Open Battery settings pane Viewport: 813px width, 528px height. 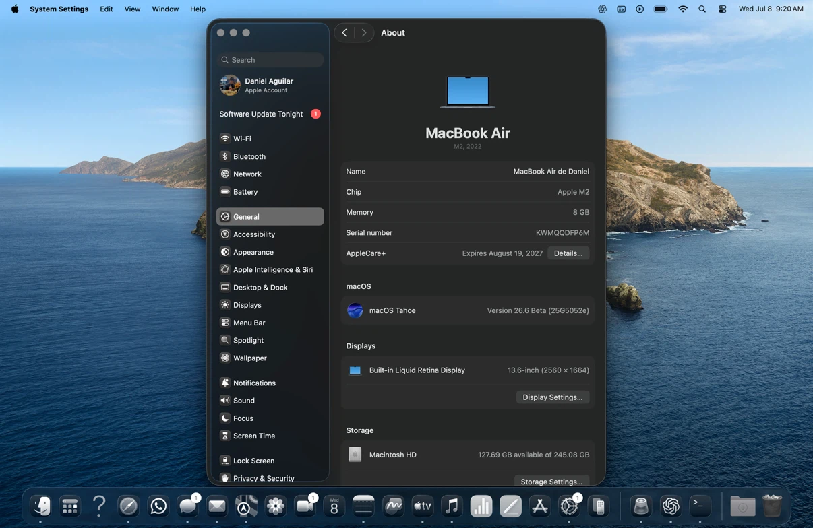click(x=270, y=192)
